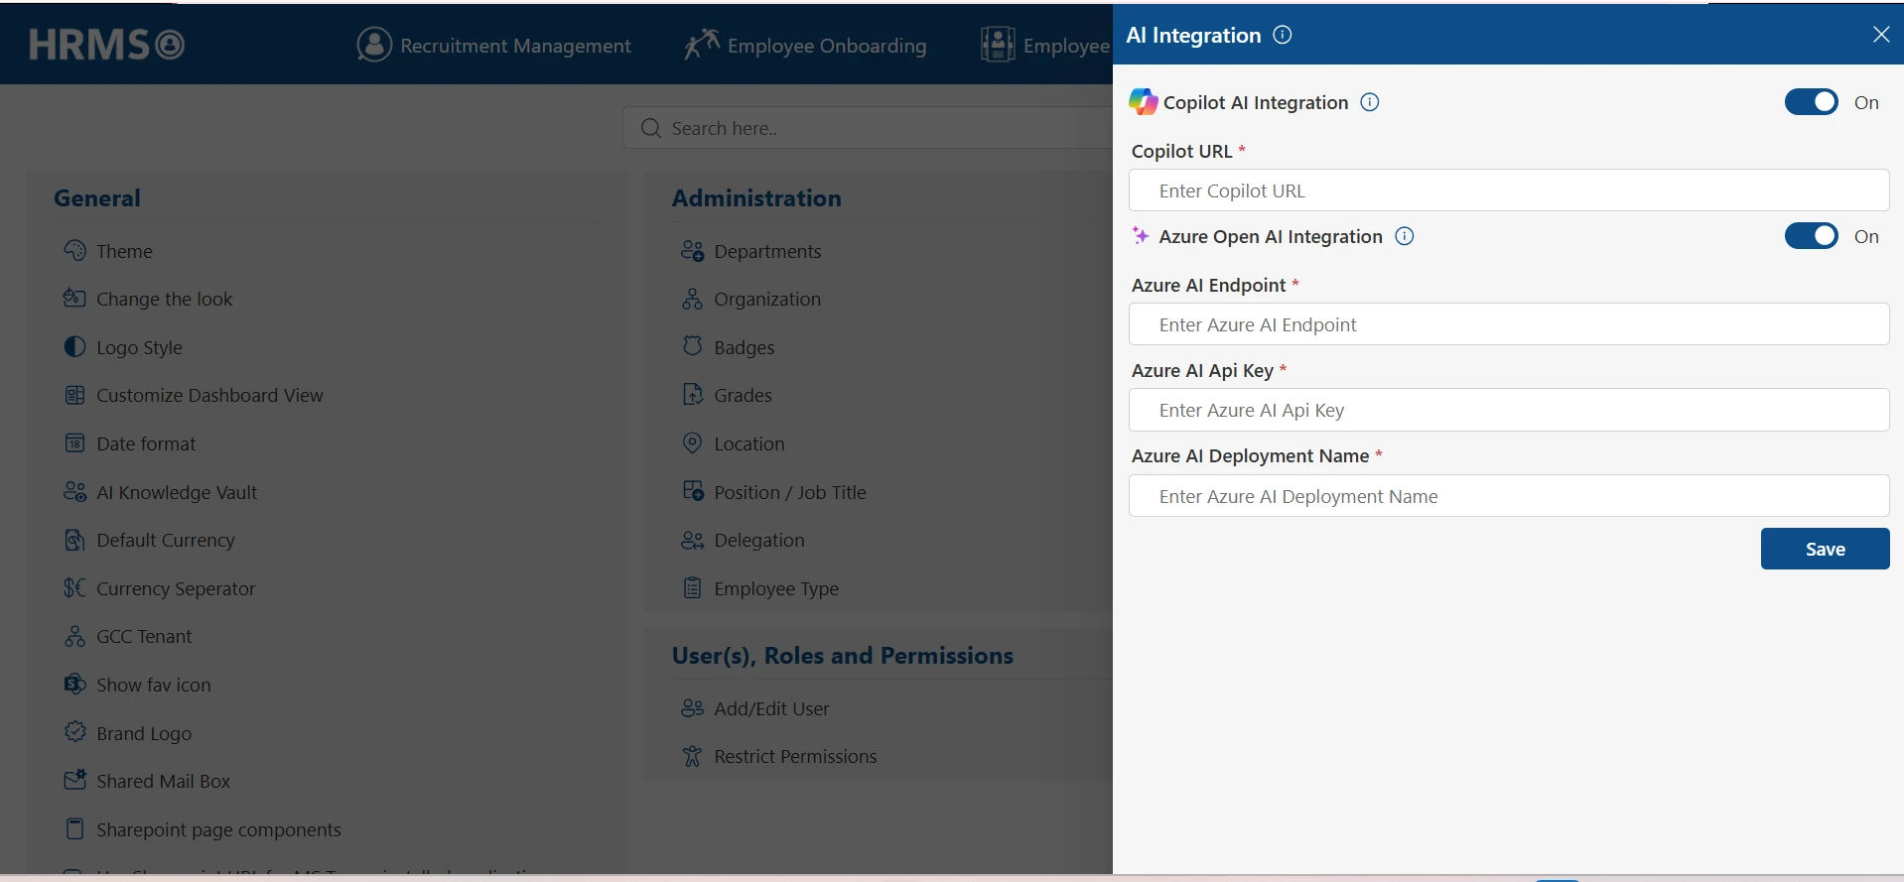Click the GCC Tenant icon

74,636
